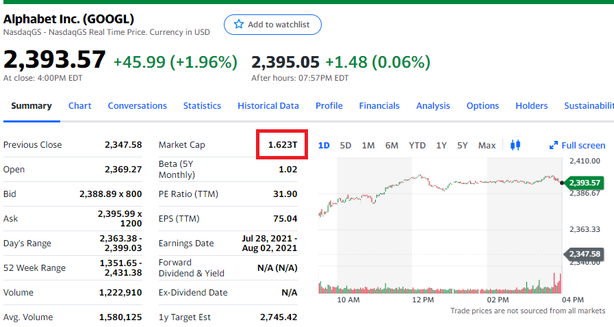Select the 5Y chart range
The image size is (614, 327).
click(462, 145)
